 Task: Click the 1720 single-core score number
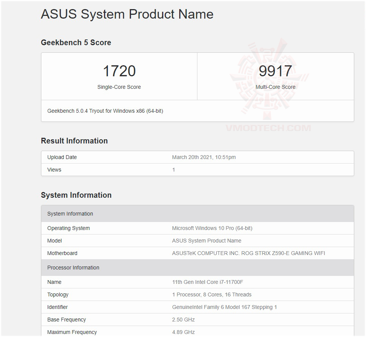pyautogui.click(x=119, y=71)
